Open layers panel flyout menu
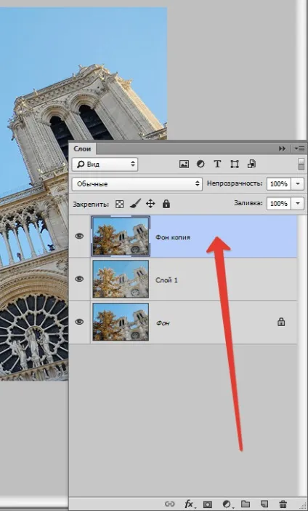The image size is (308, 511). pyautogui.click(x=300, y=148)
